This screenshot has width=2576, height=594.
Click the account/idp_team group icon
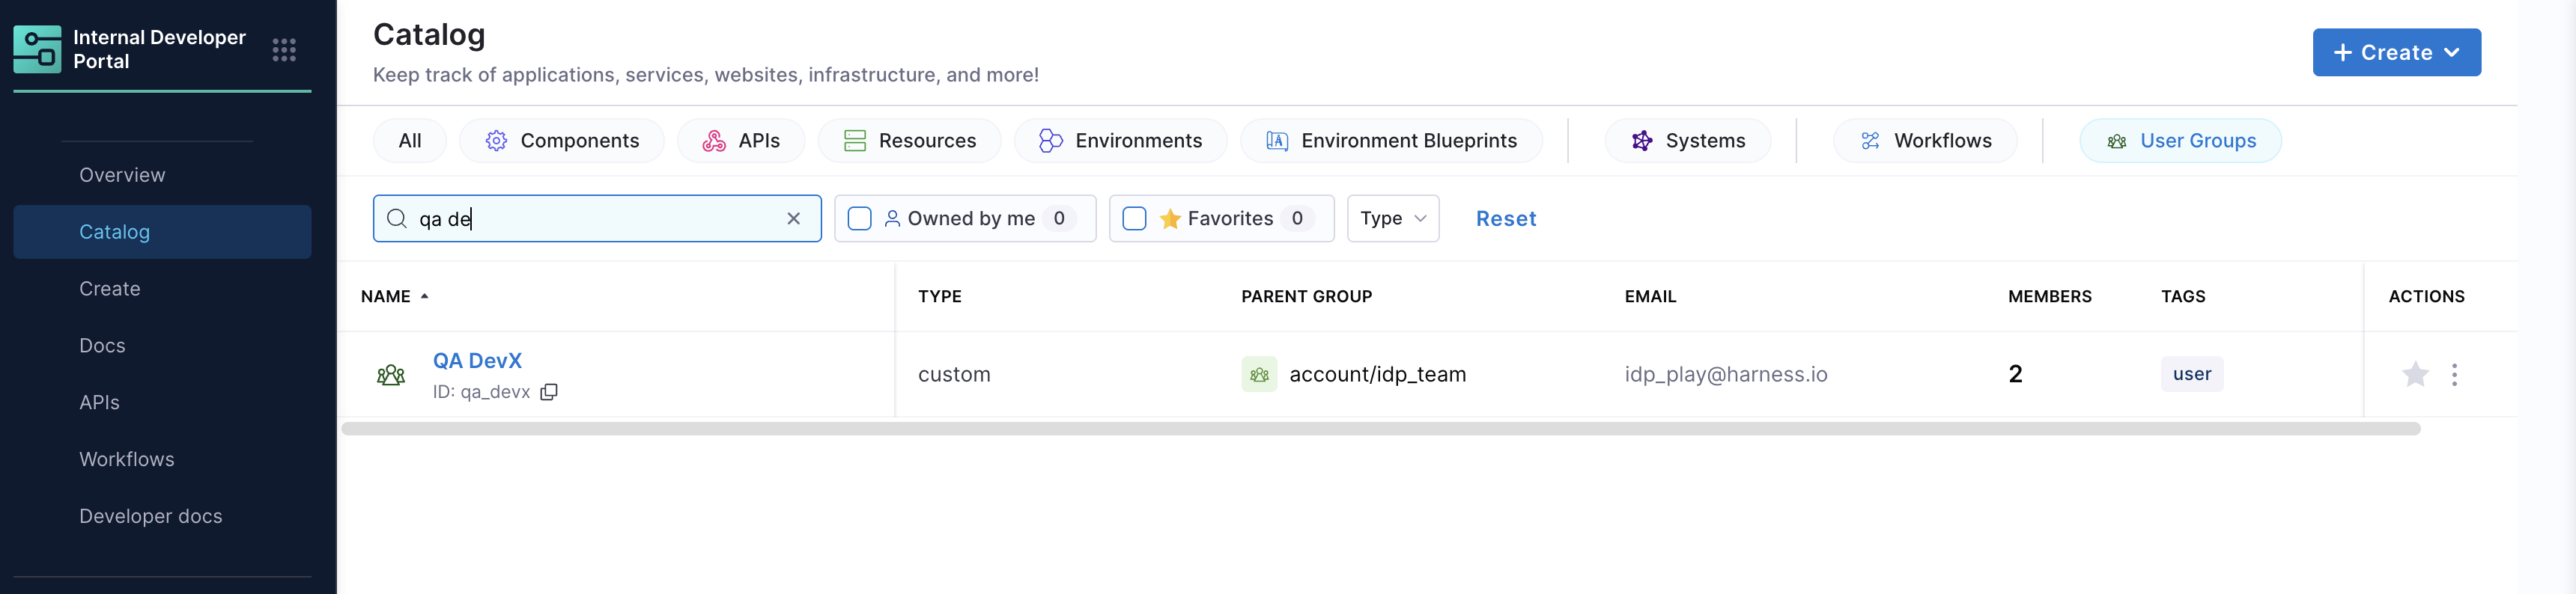(x=1259, y=374)
